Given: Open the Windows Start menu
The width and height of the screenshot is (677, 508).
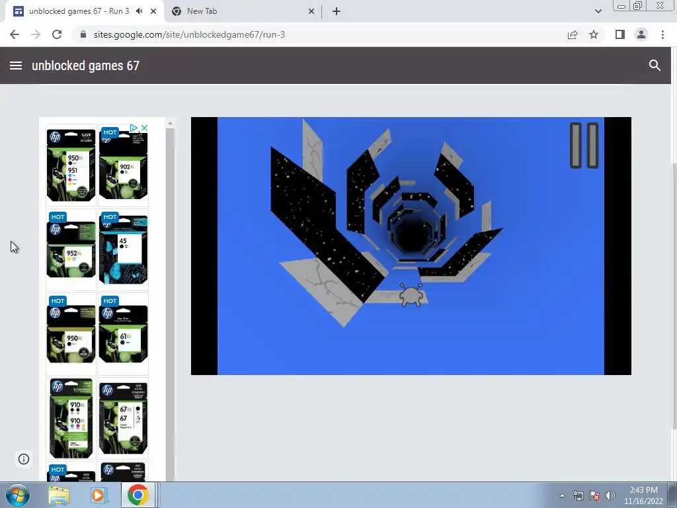Looking at the screenshot, I should click(x=18, y=495).
